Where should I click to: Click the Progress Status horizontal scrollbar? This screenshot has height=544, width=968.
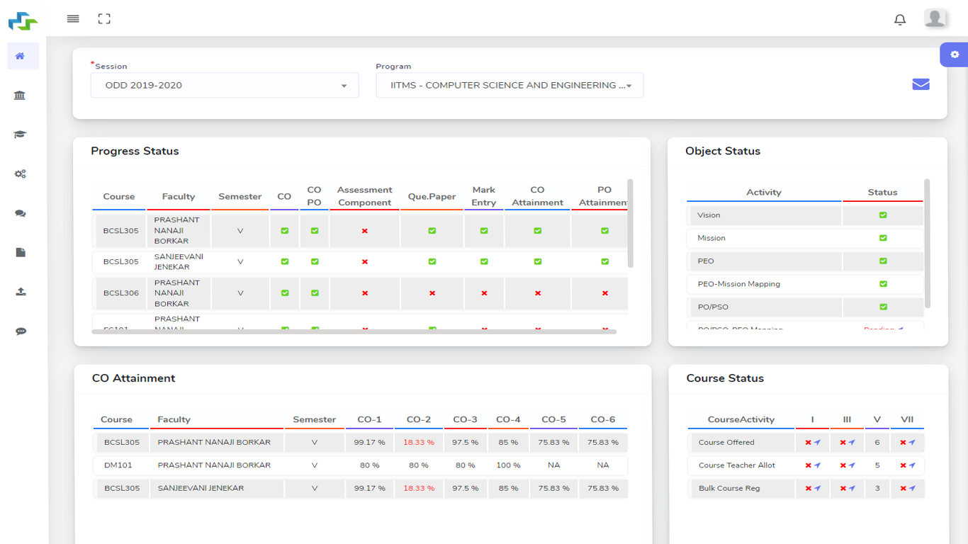(x=354, y=331)
